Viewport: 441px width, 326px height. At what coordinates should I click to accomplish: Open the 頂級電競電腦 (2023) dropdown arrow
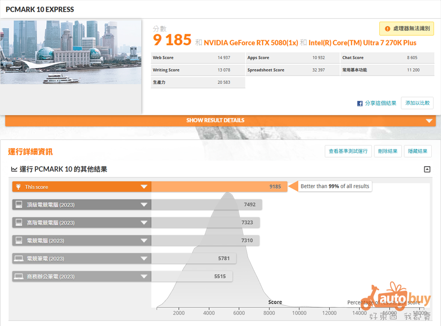coord(144,204)
